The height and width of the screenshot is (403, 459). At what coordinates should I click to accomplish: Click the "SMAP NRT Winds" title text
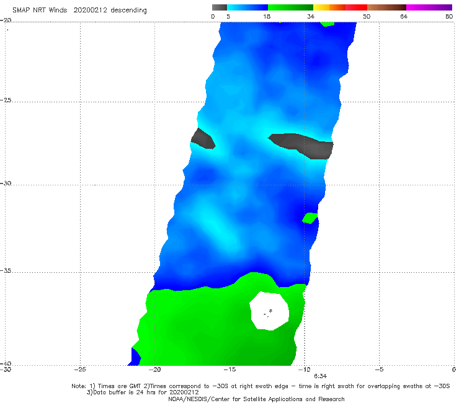point(40,10)
